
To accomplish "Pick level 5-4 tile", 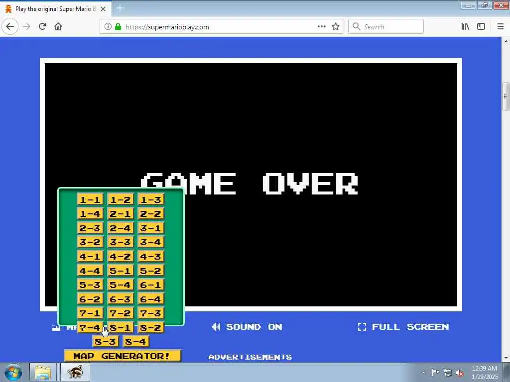I will 121,285.
